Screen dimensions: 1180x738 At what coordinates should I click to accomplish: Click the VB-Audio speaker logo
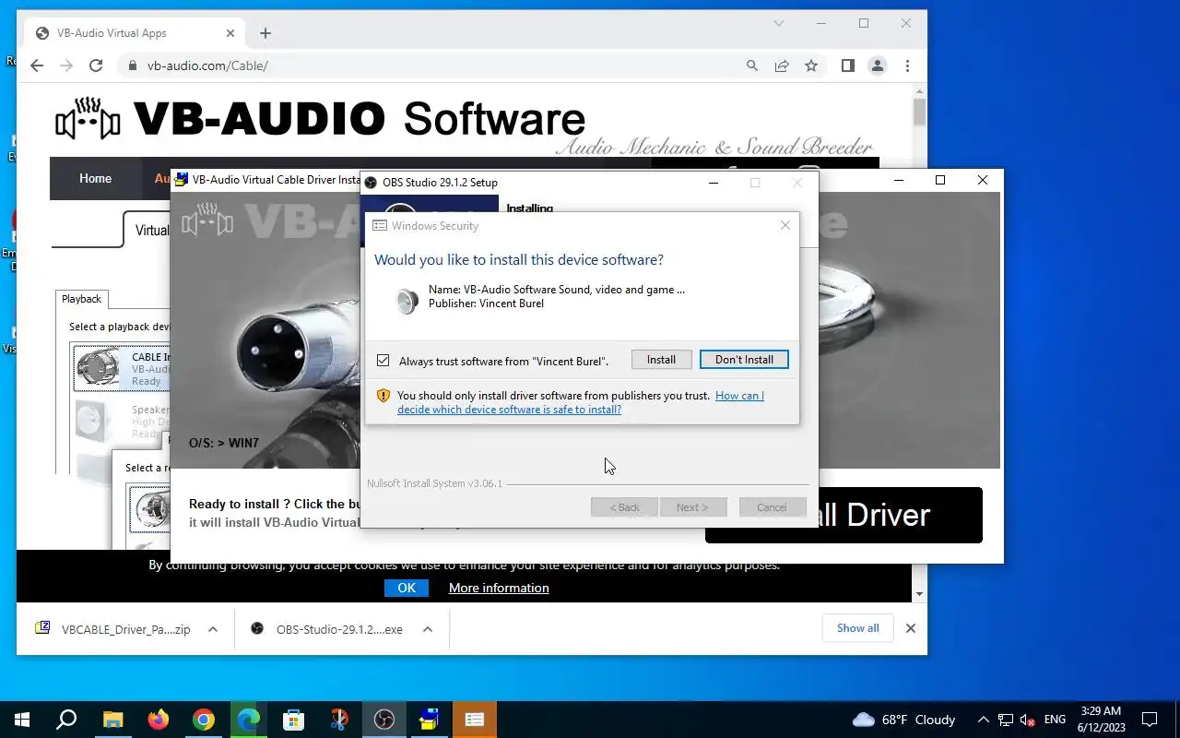88,118
